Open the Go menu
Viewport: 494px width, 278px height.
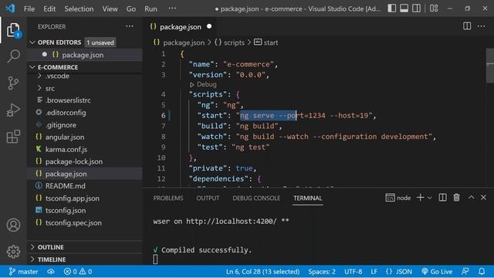[131, 8]
